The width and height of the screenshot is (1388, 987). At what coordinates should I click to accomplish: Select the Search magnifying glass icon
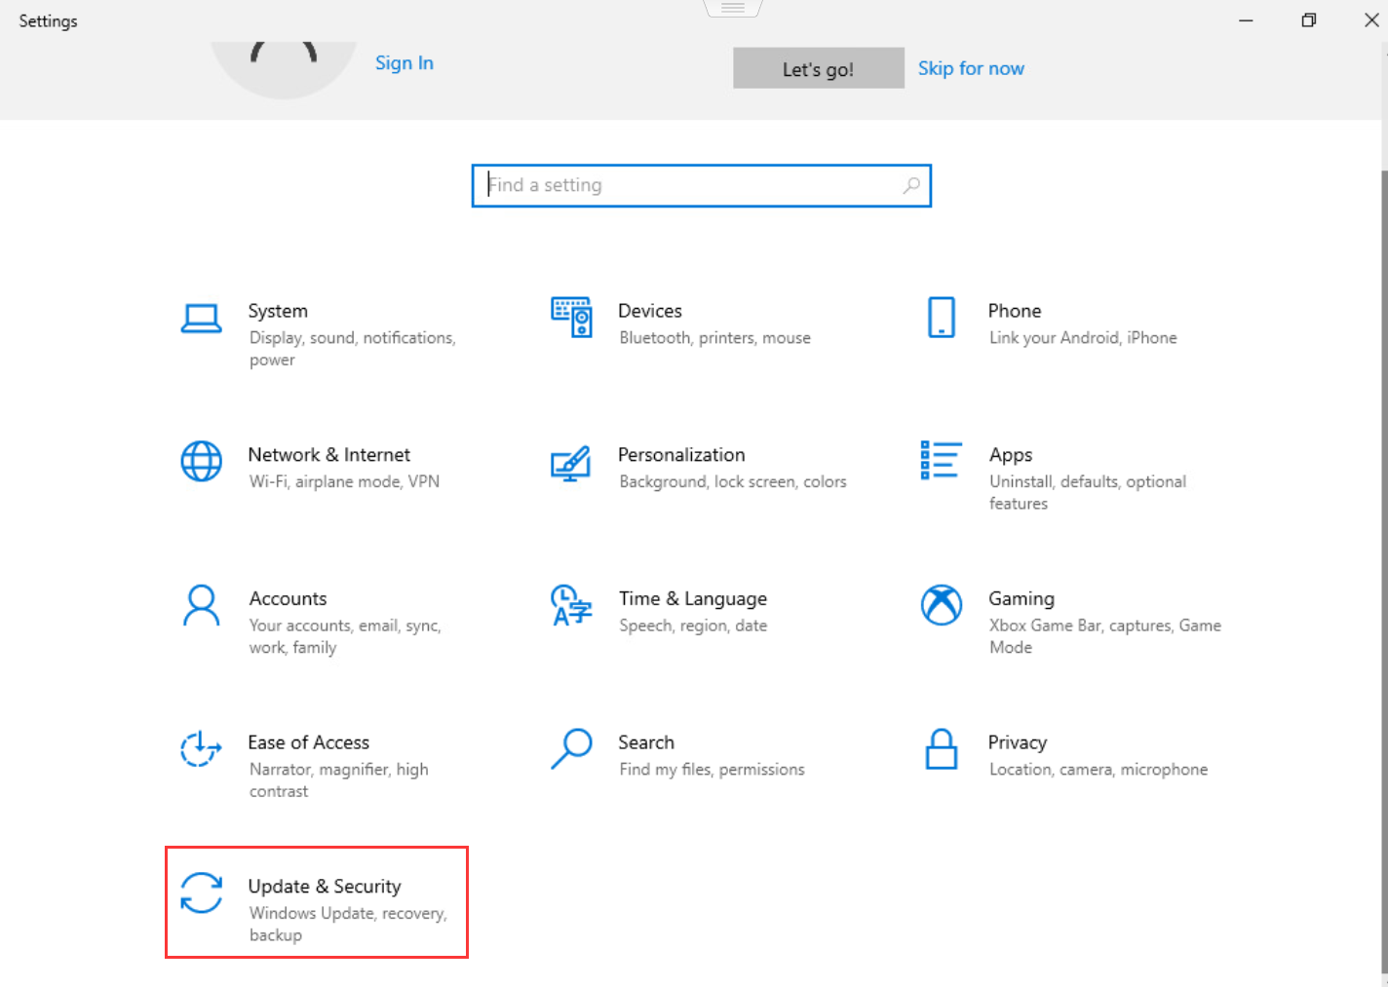tap(572, 749)
